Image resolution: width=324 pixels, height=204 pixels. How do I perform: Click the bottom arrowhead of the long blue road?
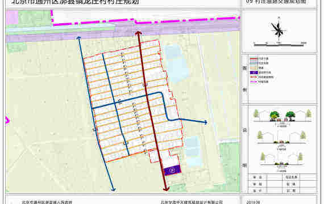coord(113,189)
